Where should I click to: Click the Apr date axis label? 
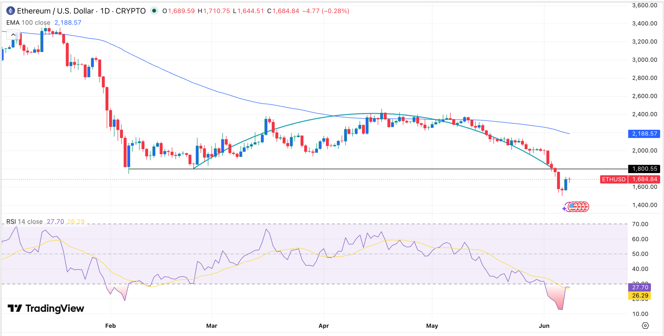pyautogui.click(x=324, y=326)
